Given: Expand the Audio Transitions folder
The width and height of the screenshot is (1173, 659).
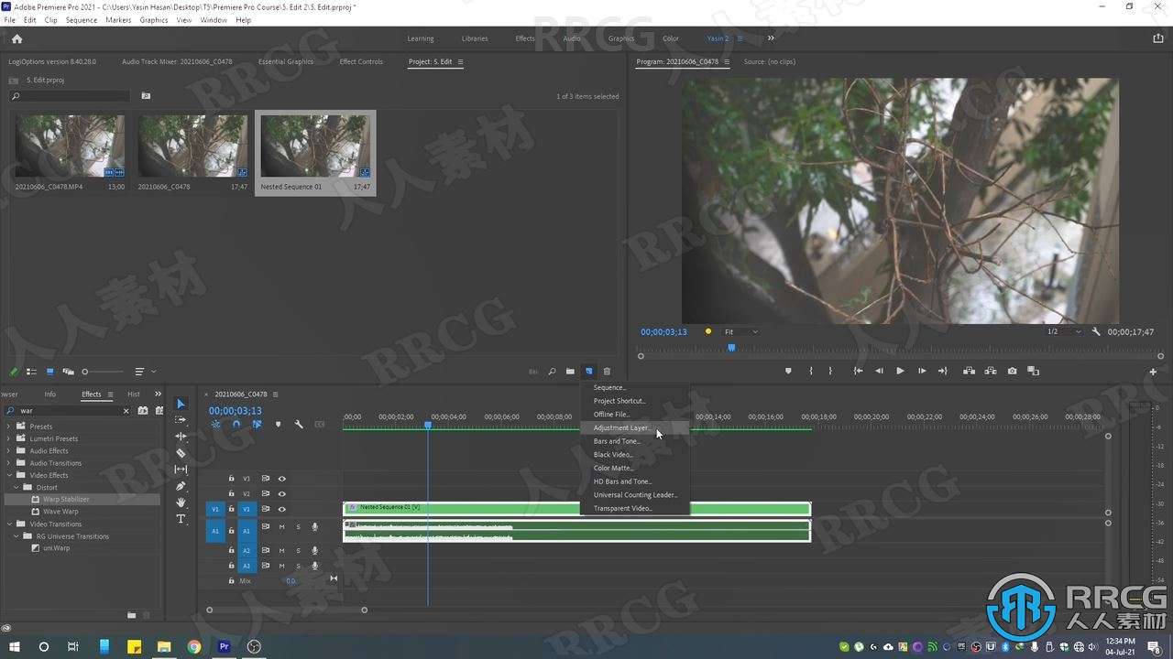Looking at the screenshot, I should point(9,463).
